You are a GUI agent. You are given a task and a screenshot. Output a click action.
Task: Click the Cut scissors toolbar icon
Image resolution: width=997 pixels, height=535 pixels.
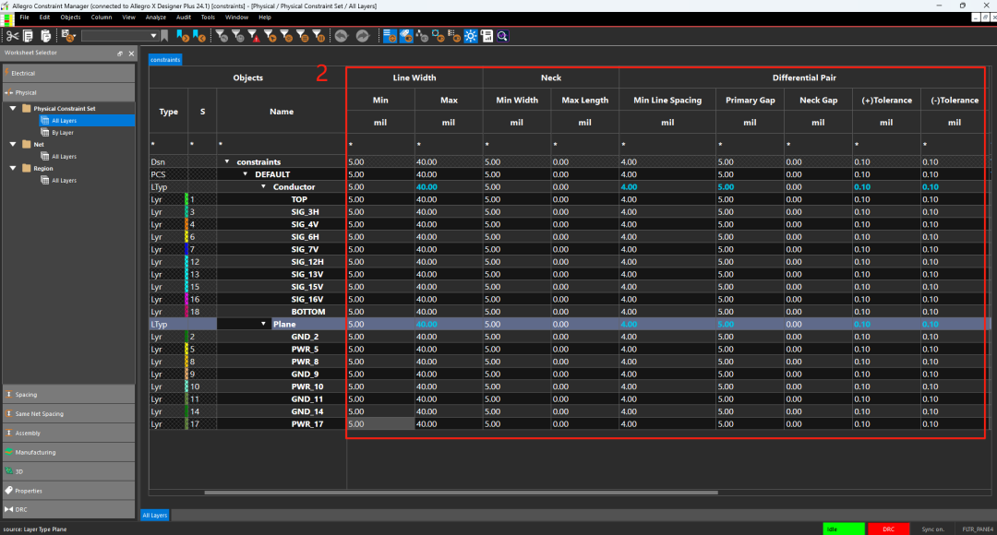click(x=12, y=36)
